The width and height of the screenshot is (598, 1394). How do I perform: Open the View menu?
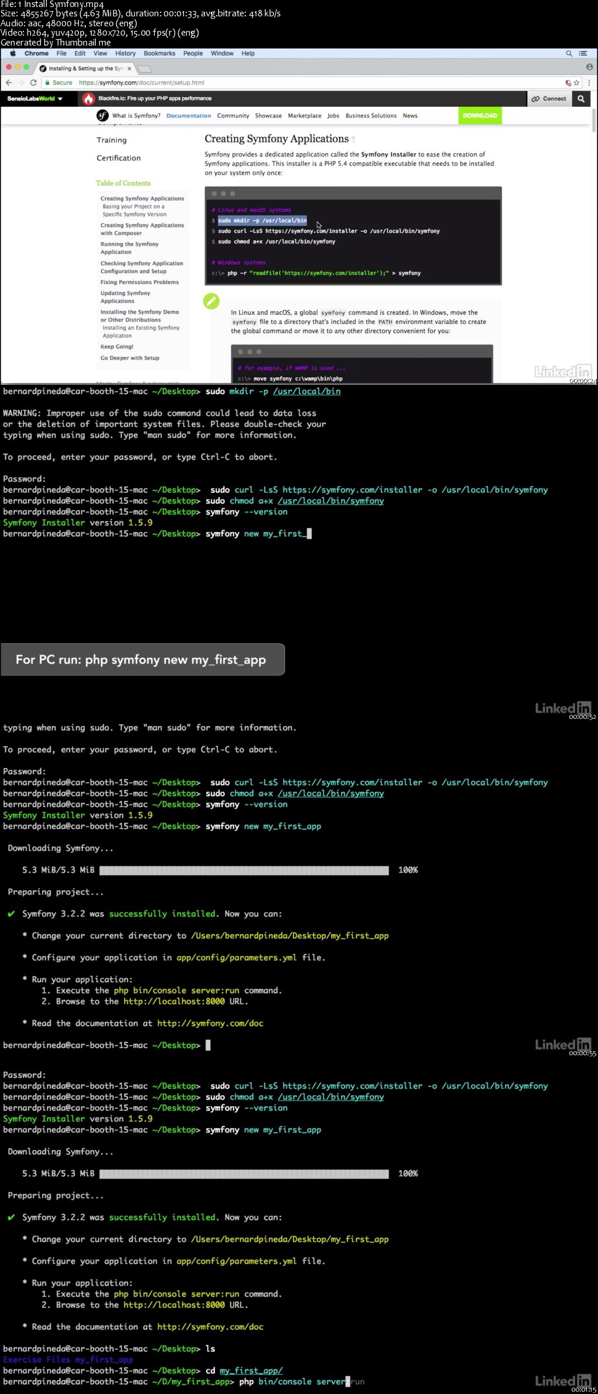[x=100, y=53]
